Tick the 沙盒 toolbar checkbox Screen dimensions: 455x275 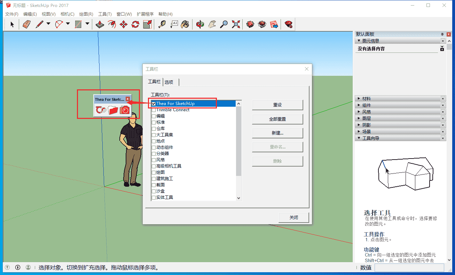point(154,191)
